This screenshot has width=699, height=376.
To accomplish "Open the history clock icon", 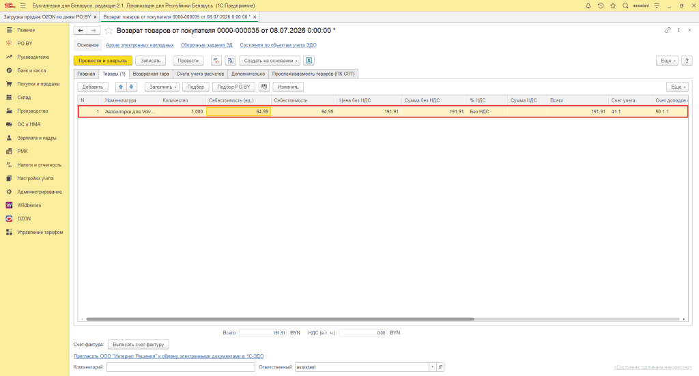I will (x=601, y=5).
